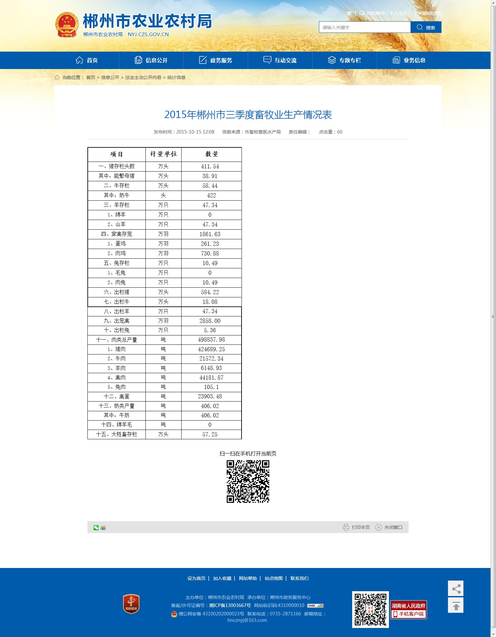Click the page QR code image
496x637 pixels.
(248, 482)
